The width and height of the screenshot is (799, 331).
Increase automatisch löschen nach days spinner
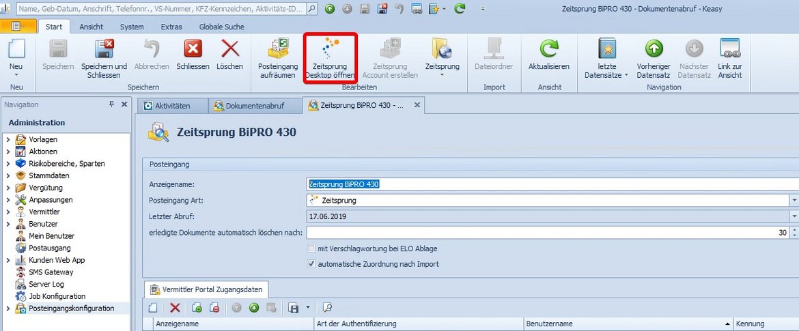point(794,230)
